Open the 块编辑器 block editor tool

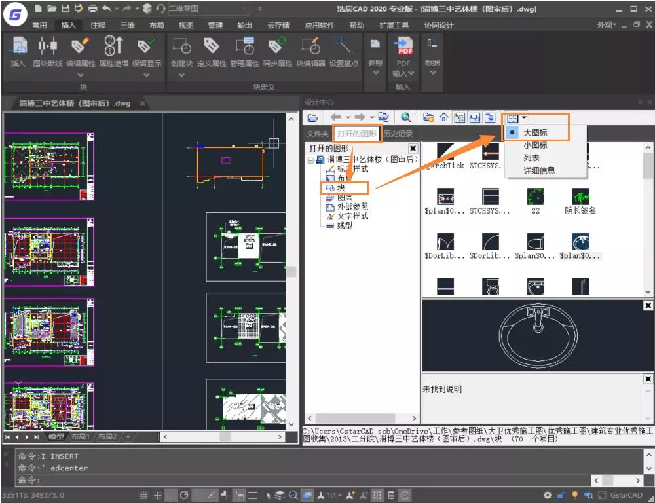coord(310,52)
